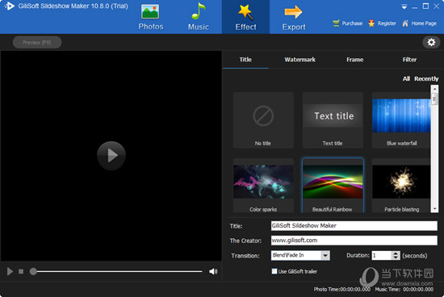This screenshot has height=297, width=444.
Task: Click the Title text field
Action: tap(354, 226)
